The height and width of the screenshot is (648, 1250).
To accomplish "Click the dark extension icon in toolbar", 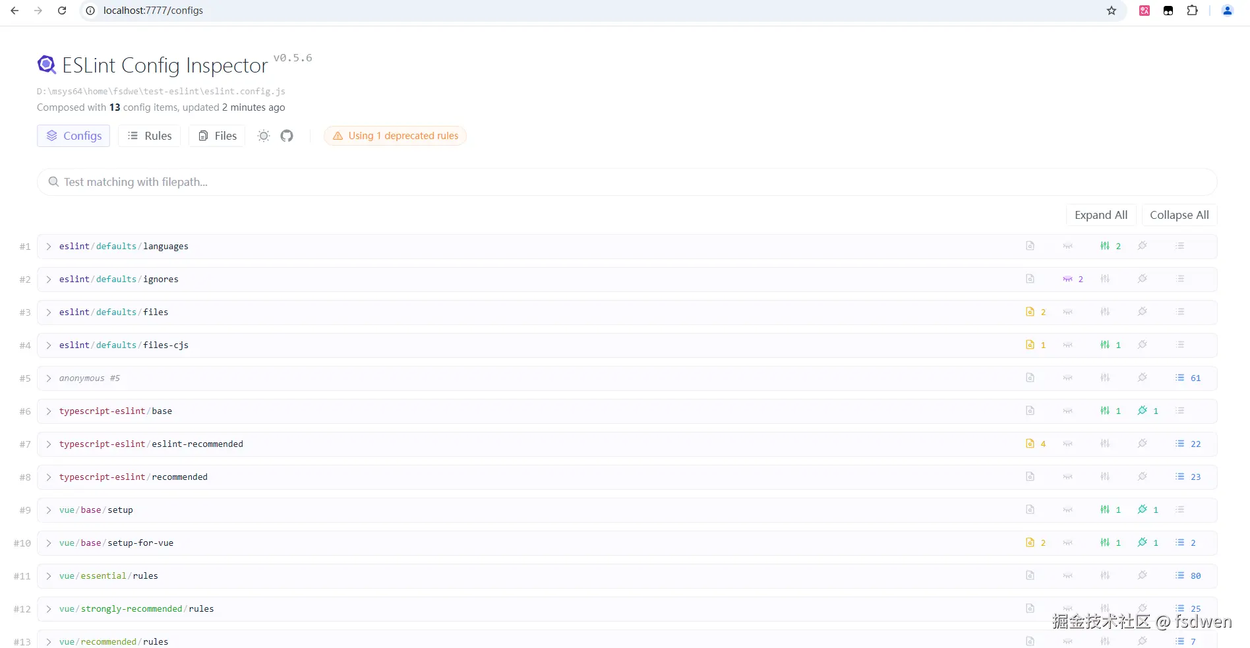I will point(1168,11).
